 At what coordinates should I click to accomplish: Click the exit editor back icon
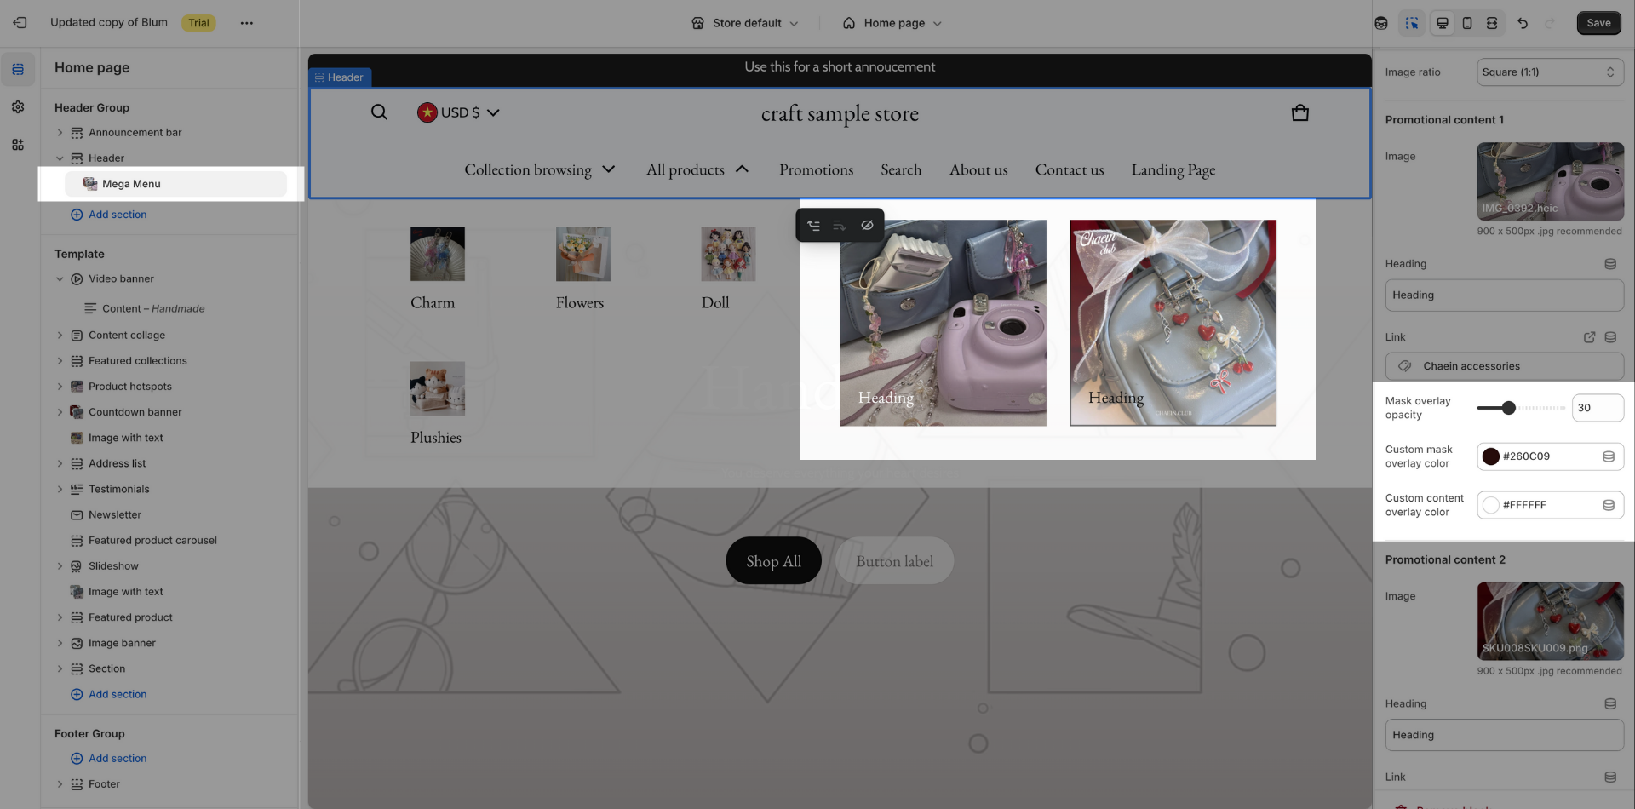(20, 23)
